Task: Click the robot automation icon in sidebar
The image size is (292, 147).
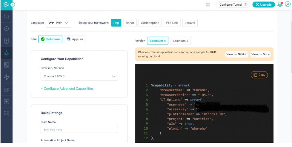Action: (6, 53)
